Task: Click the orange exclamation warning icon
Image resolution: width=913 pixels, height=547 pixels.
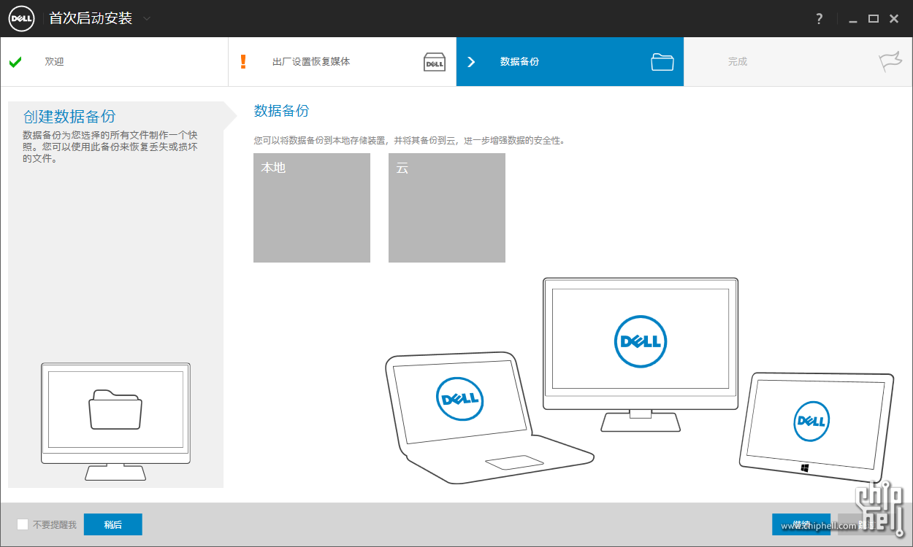Action: coord(243,62)
